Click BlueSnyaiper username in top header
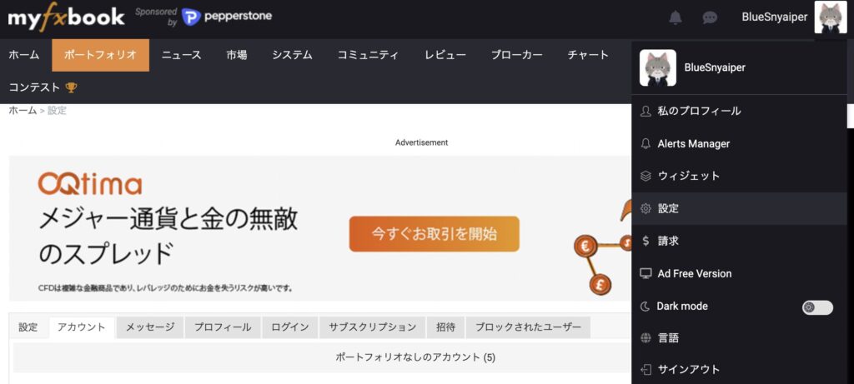Image resolution: width=854 pixels, height=384 pixels. 775,17
